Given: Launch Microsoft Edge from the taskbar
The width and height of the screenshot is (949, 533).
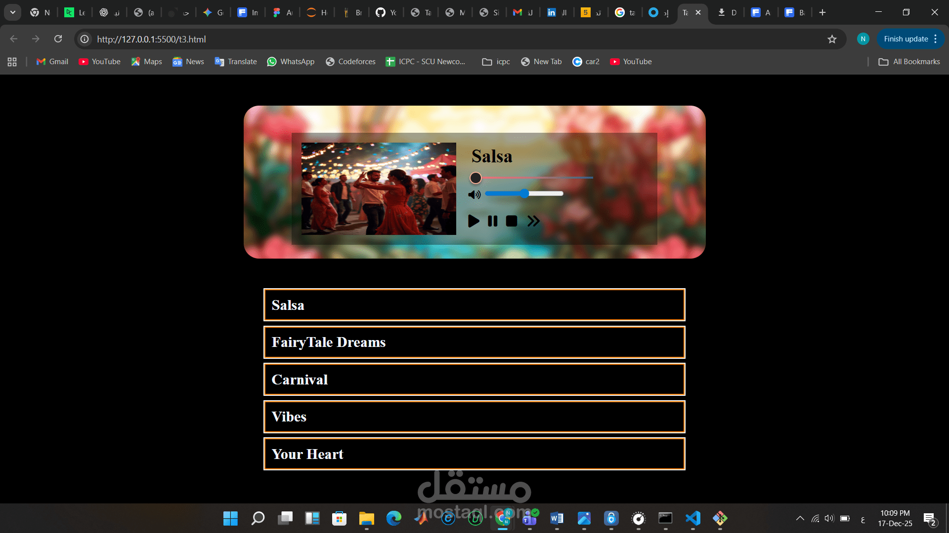Looking at the screenshot, I should tap(393, 518).
